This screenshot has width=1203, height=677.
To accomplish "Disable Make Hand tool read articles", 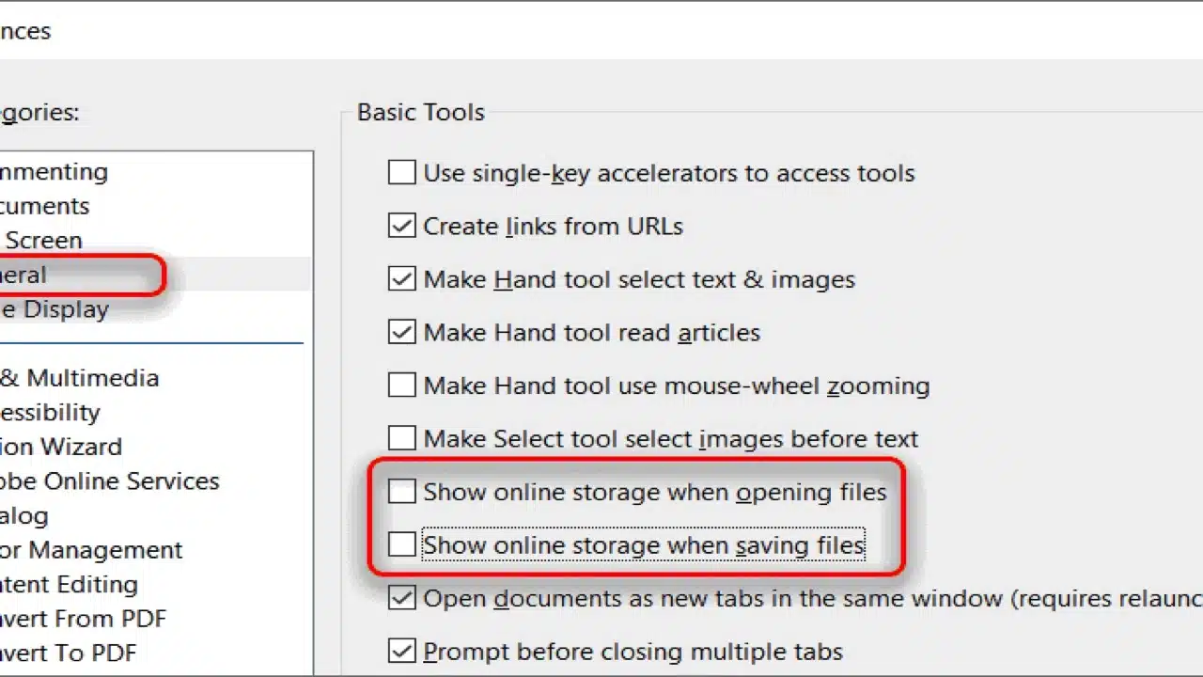I will [x=402, y=332].
